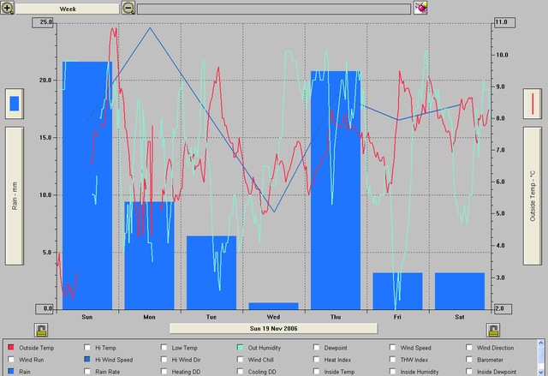
Task: Click the zoom out minus icon
Action: click(x=128, y=8)
